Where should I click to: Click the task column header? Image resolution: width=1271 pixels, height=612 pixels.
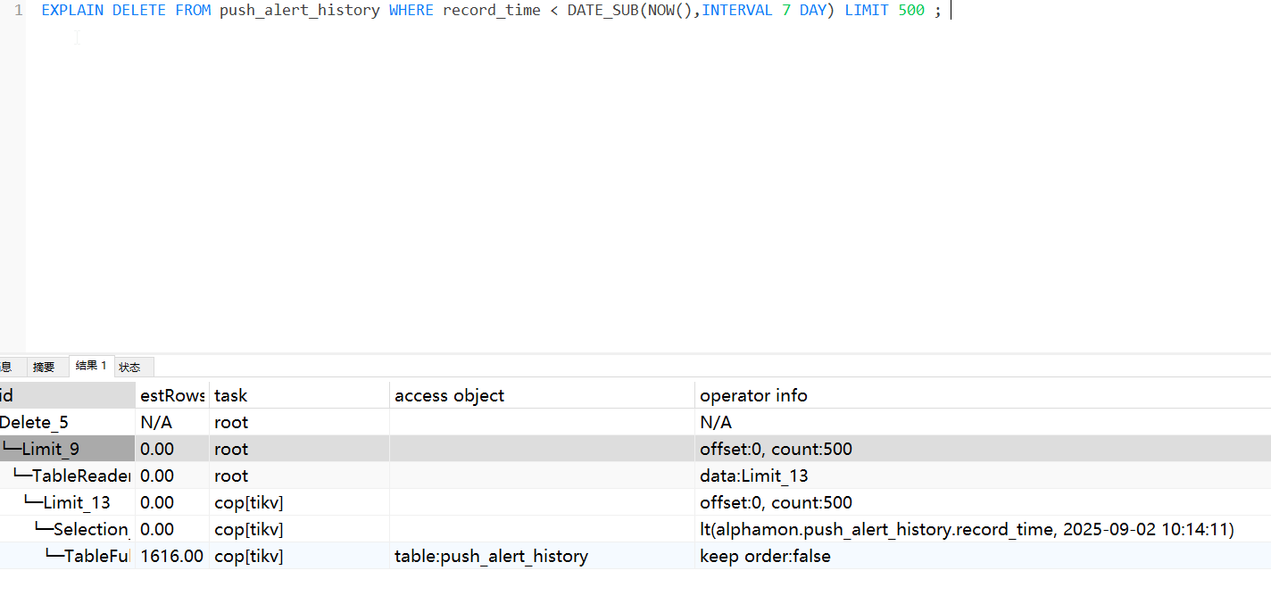[x=231, y=395]
